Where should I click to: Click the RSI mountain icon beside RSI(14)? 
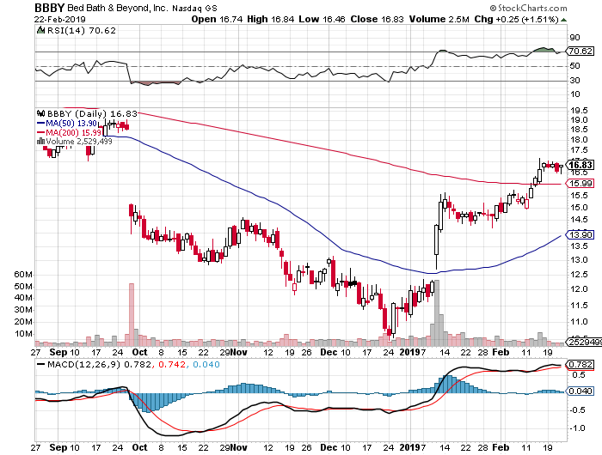(40, 30)
